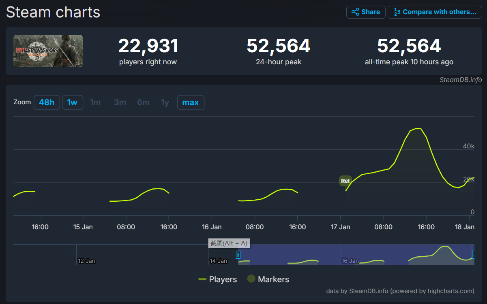Screen dimensions: 487x304
Task: Click the 18 Jan axis label
Action: tap(464, 227)
